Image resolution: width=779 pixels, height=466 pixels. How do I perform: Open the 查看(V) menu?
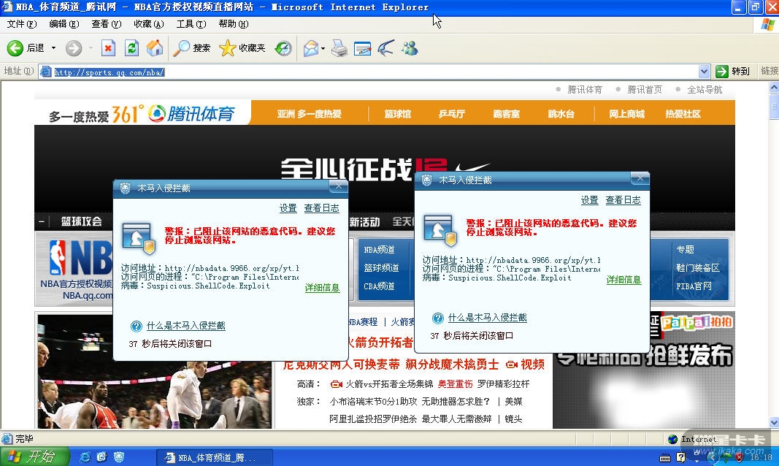107,24
